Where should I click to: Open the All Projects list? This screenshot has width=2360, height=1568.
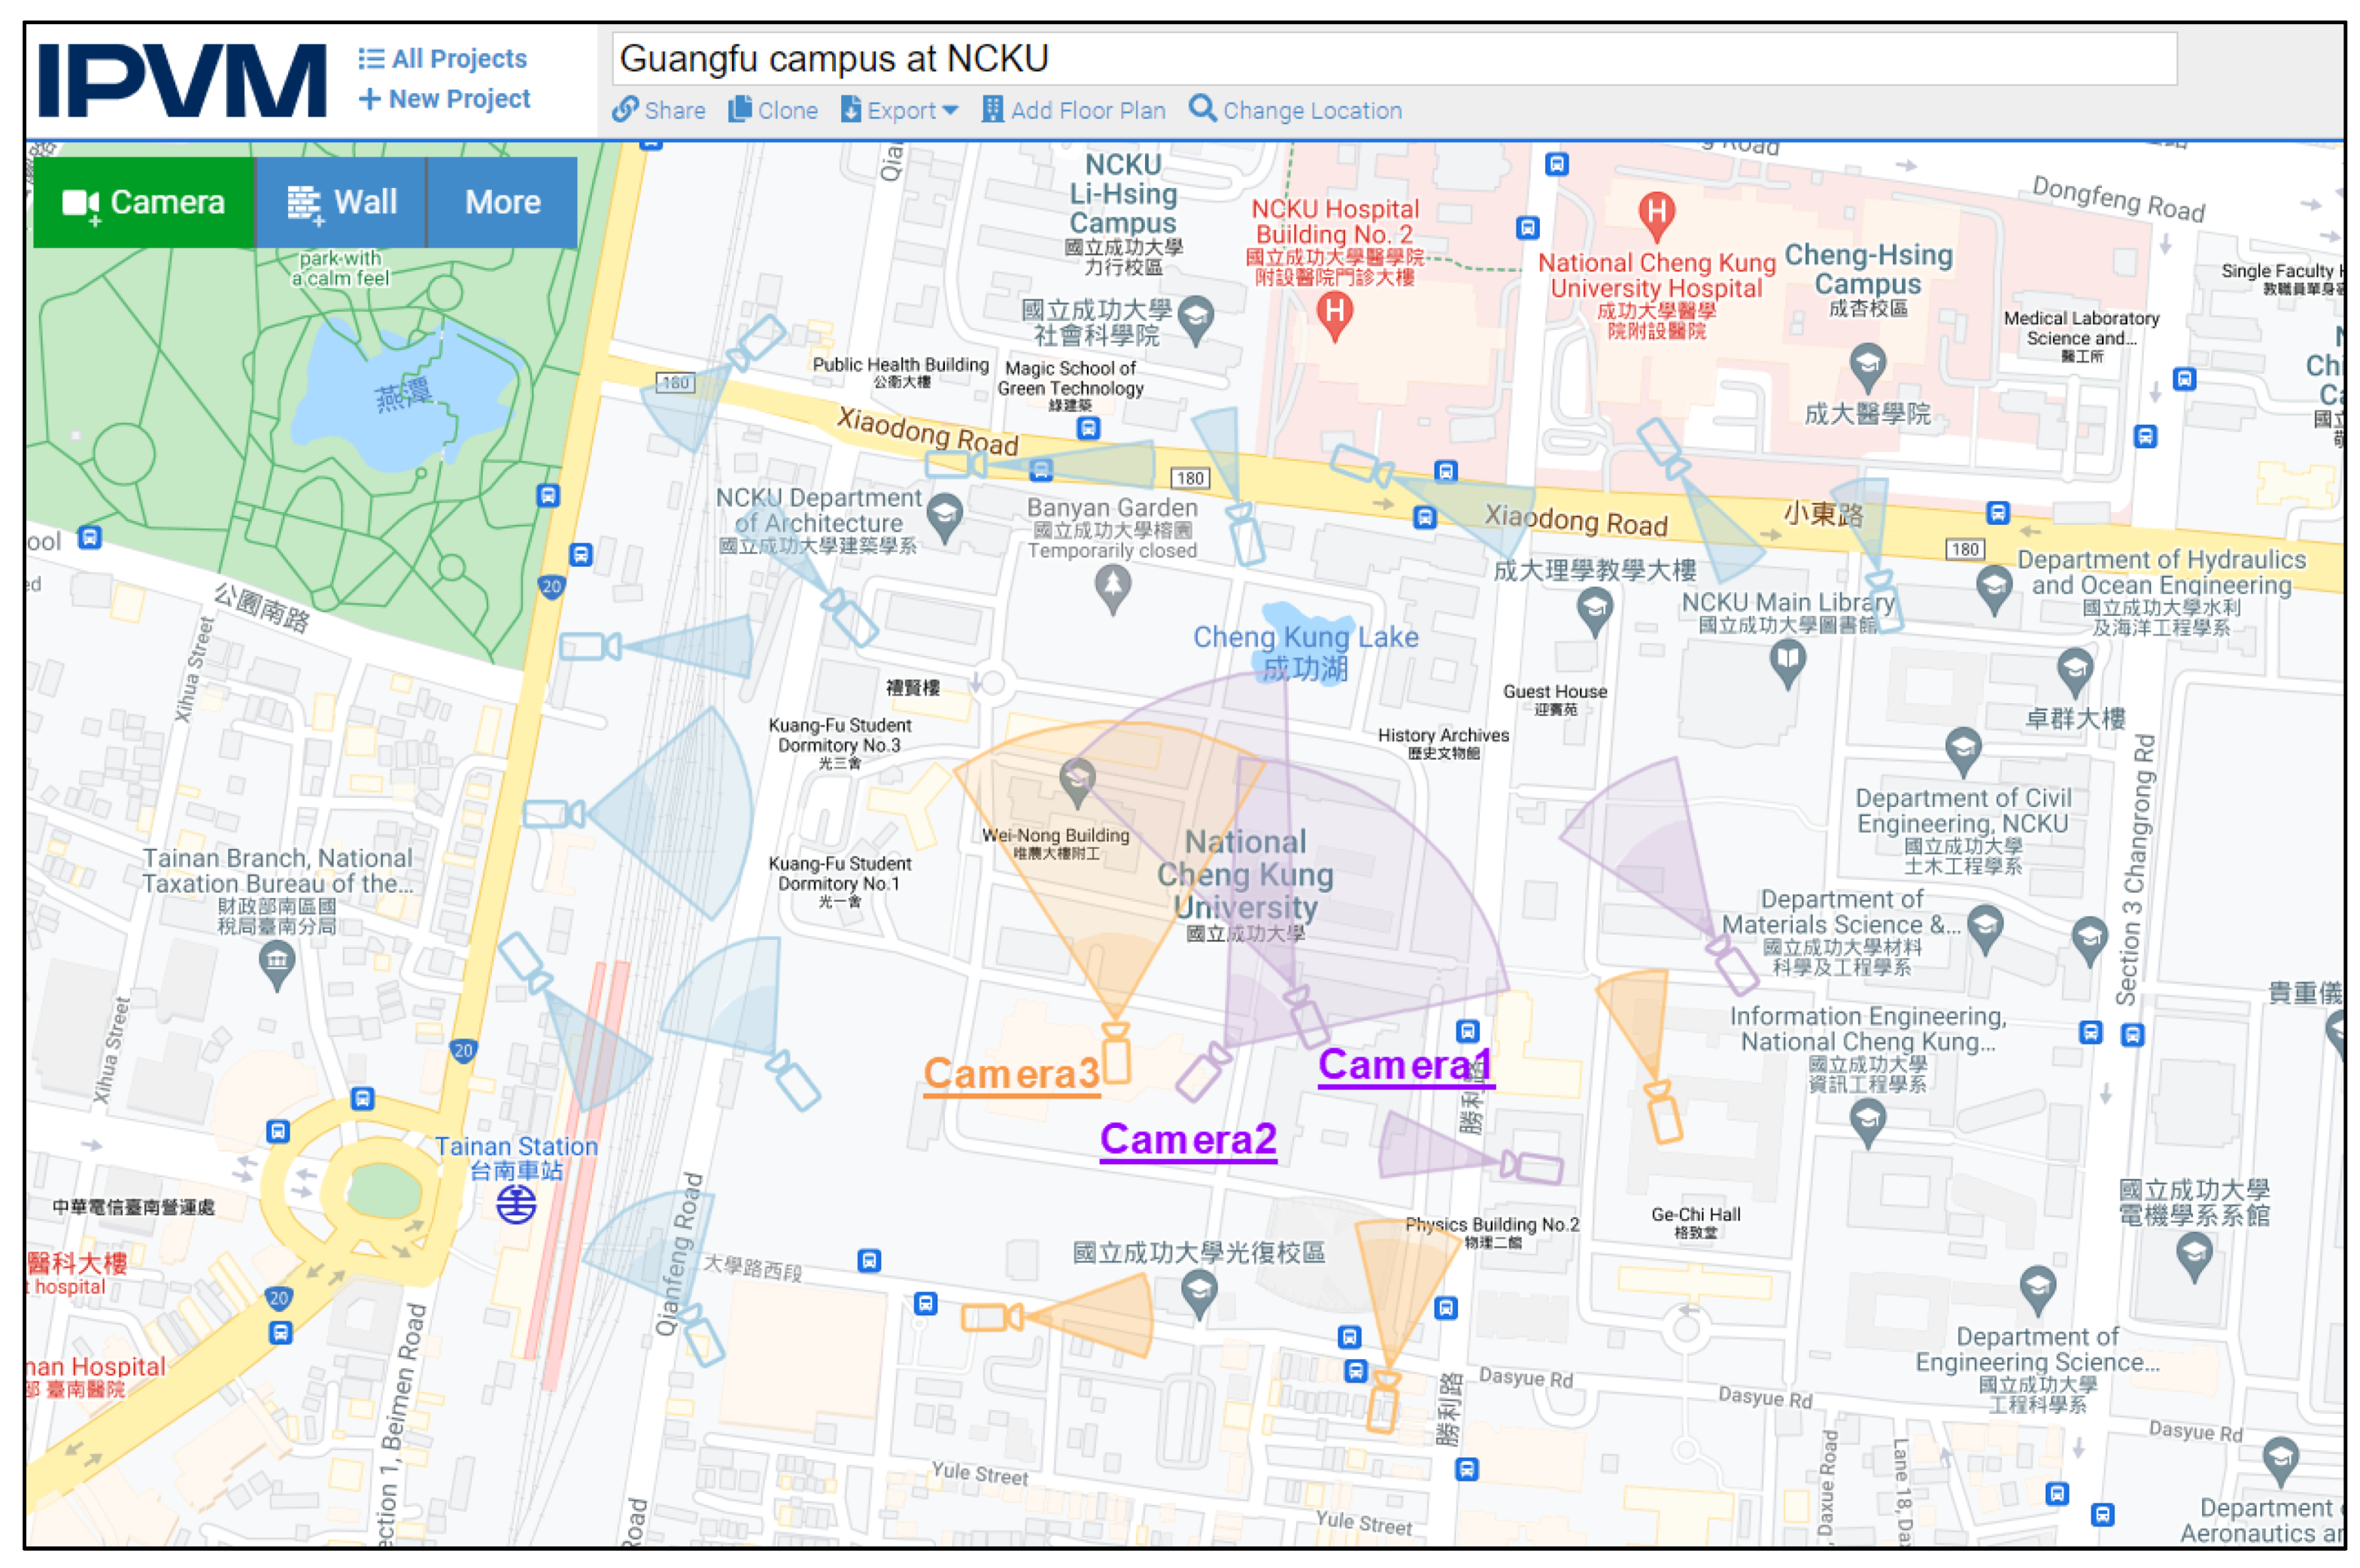[x=443, y=58]
